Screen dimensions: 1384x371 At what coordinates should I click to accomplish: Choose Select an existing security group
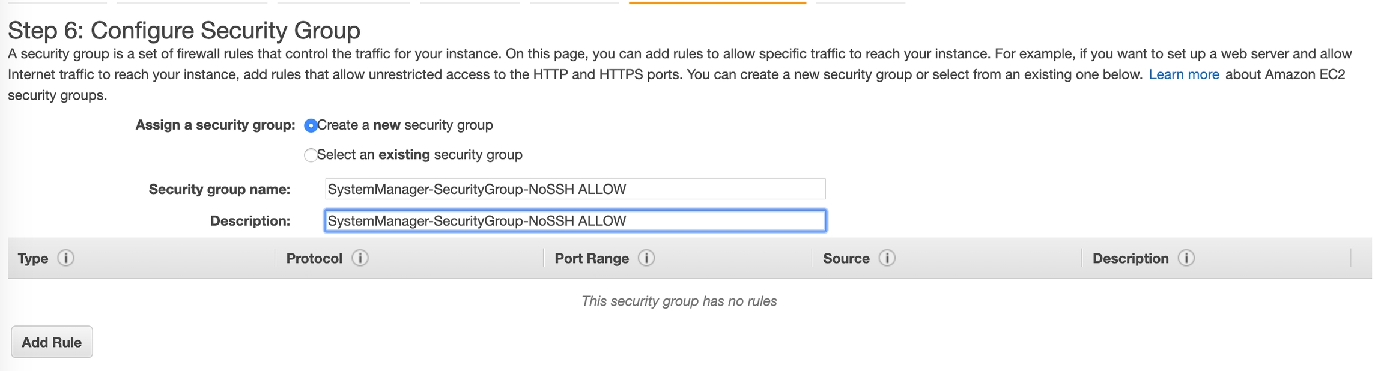click(x=311, y=155)
